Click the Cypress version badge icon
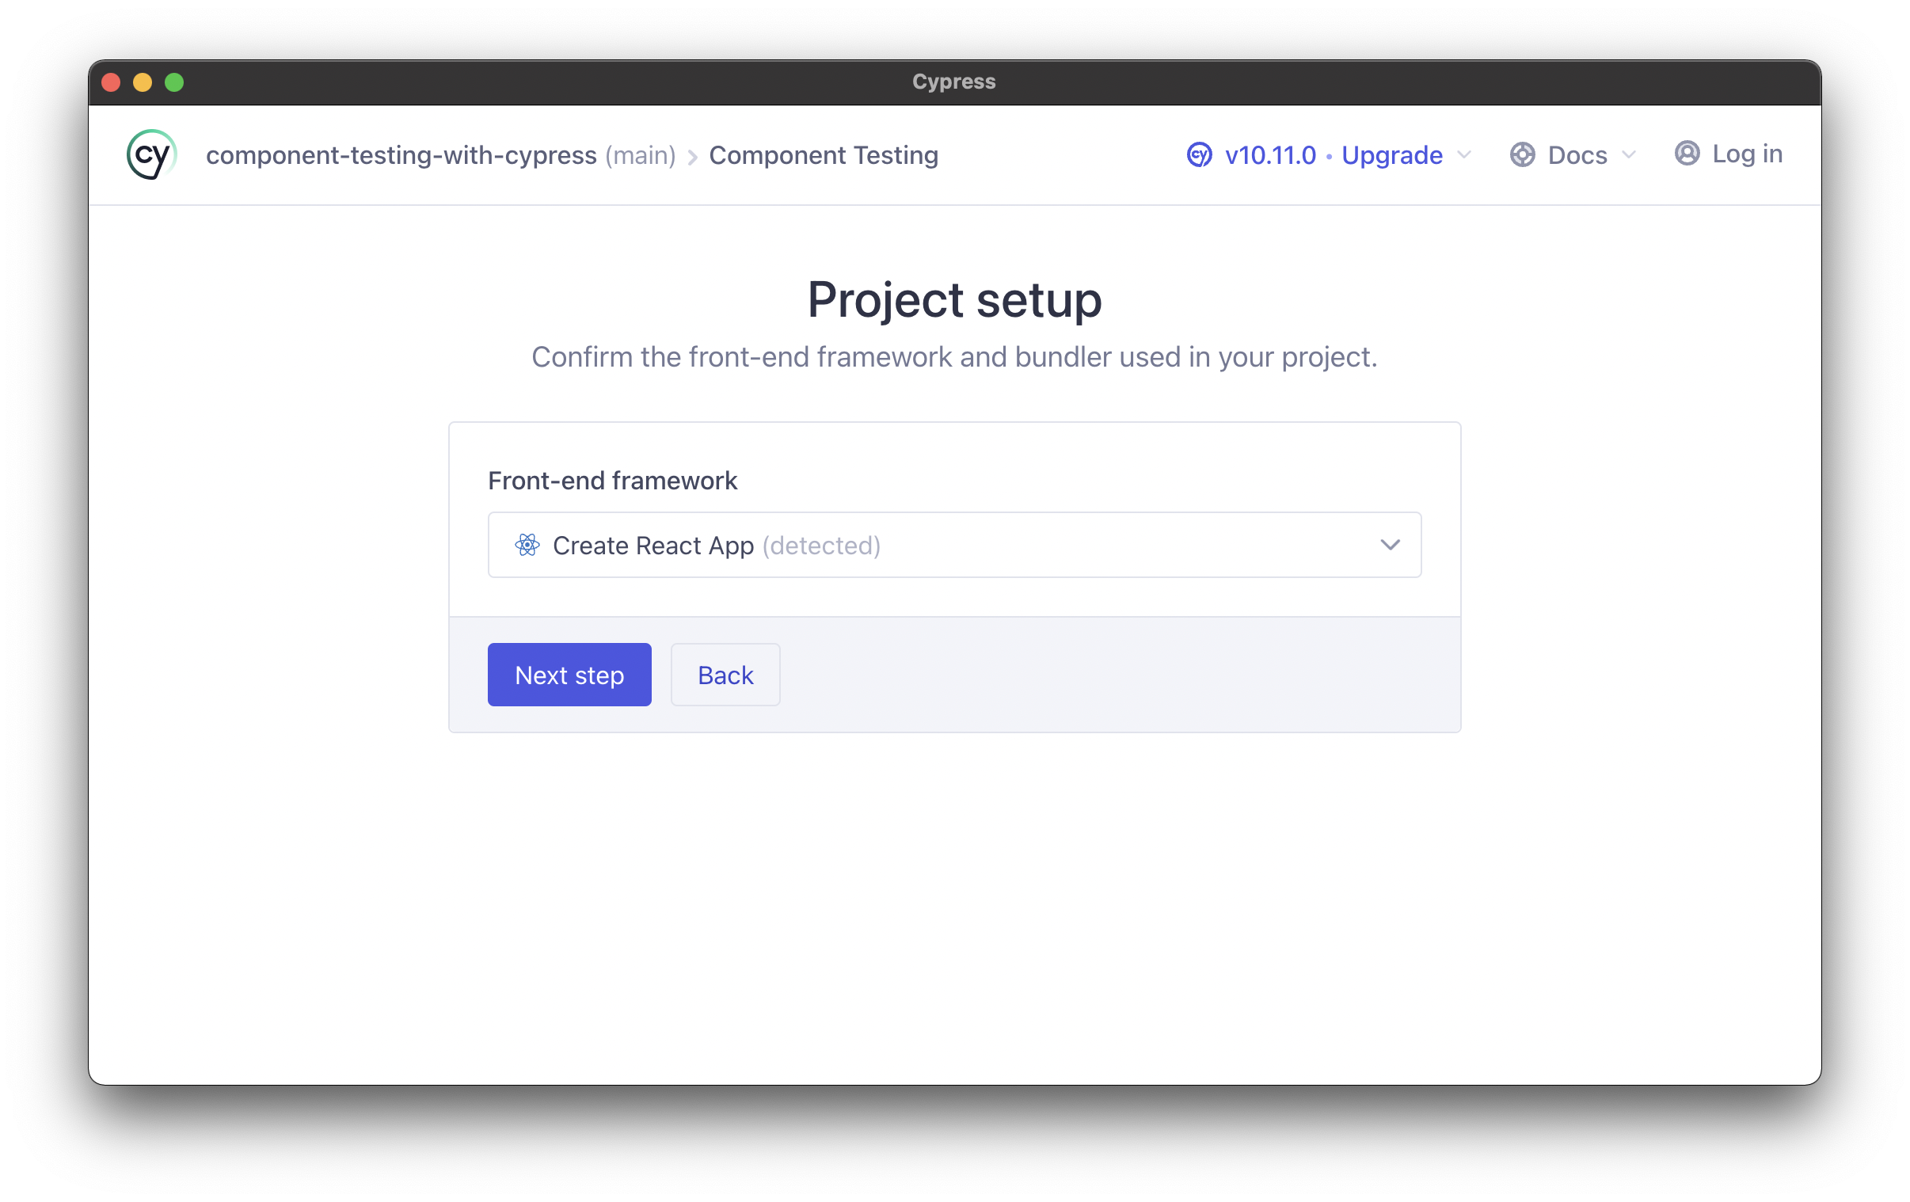This screenshot has width=1910, height=1202. pos(1199,154)
